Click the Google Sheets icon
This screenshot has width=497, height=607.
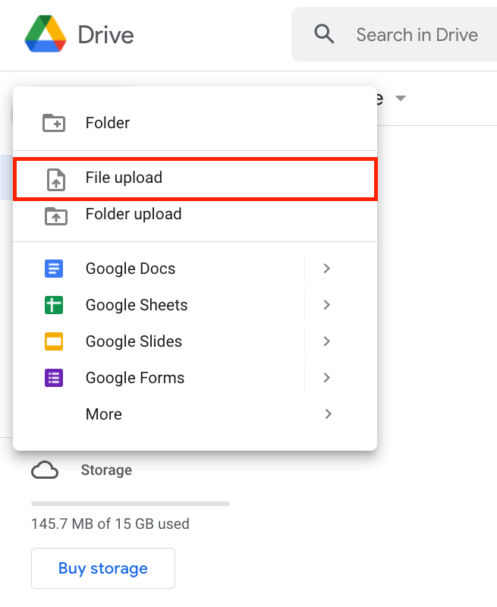tap(54, 305)
